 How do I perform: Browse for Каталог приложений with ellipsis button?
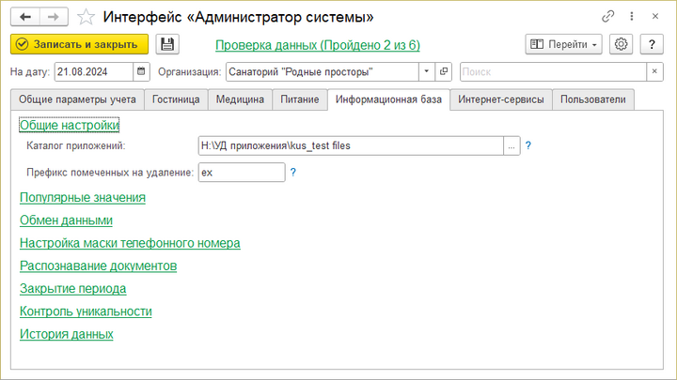point(512,146)
